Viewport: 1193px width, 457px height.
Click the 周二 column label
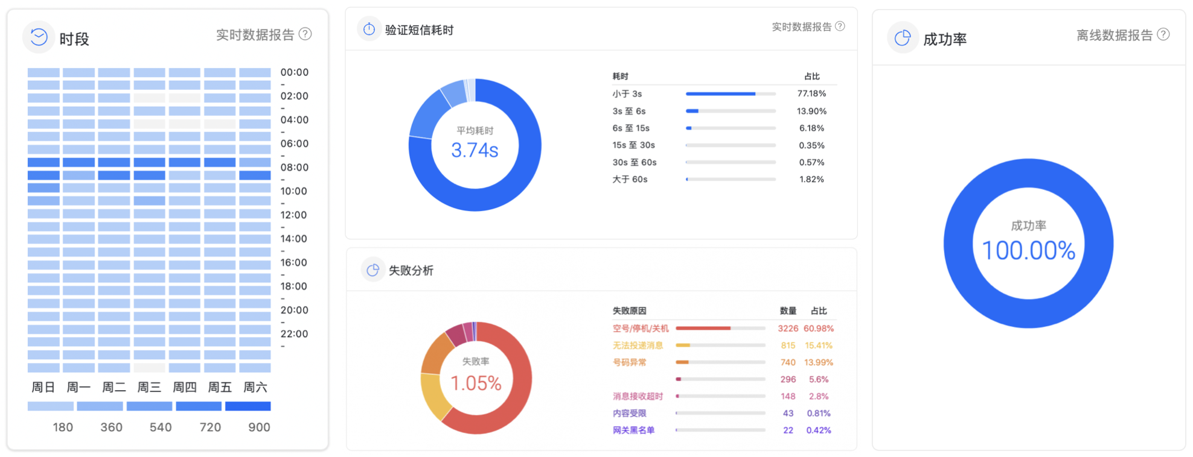[x=114, y=387]
